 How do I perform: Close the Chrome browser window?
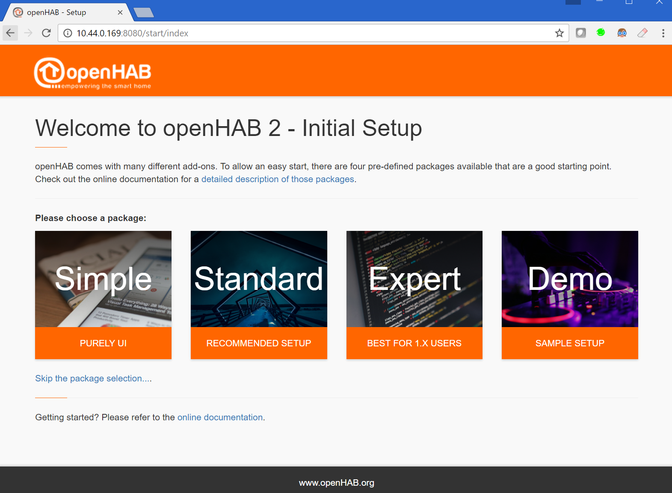point(659,2)
